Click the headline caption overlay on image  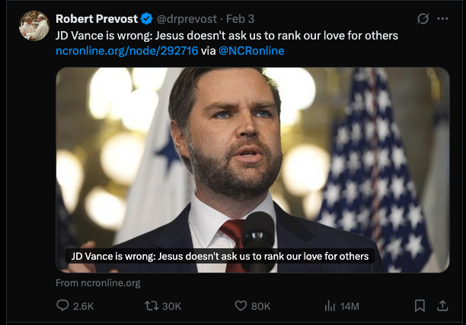click(x=220, y=256)
